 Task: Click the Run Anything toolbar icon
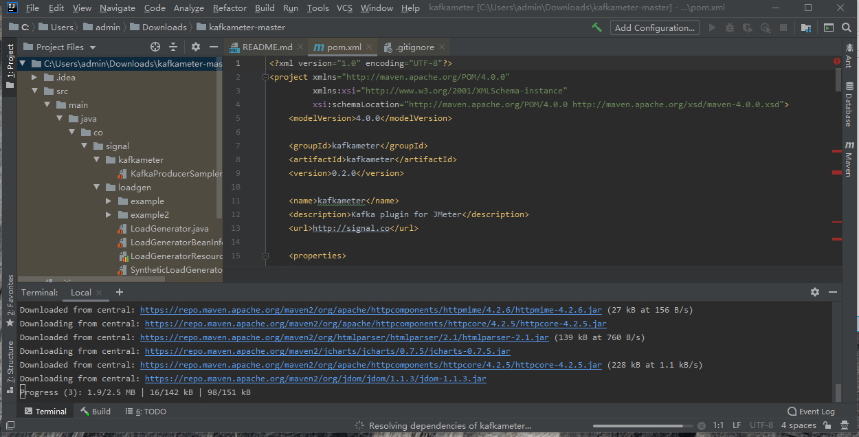pyautogui.click(x=829, y=27)
